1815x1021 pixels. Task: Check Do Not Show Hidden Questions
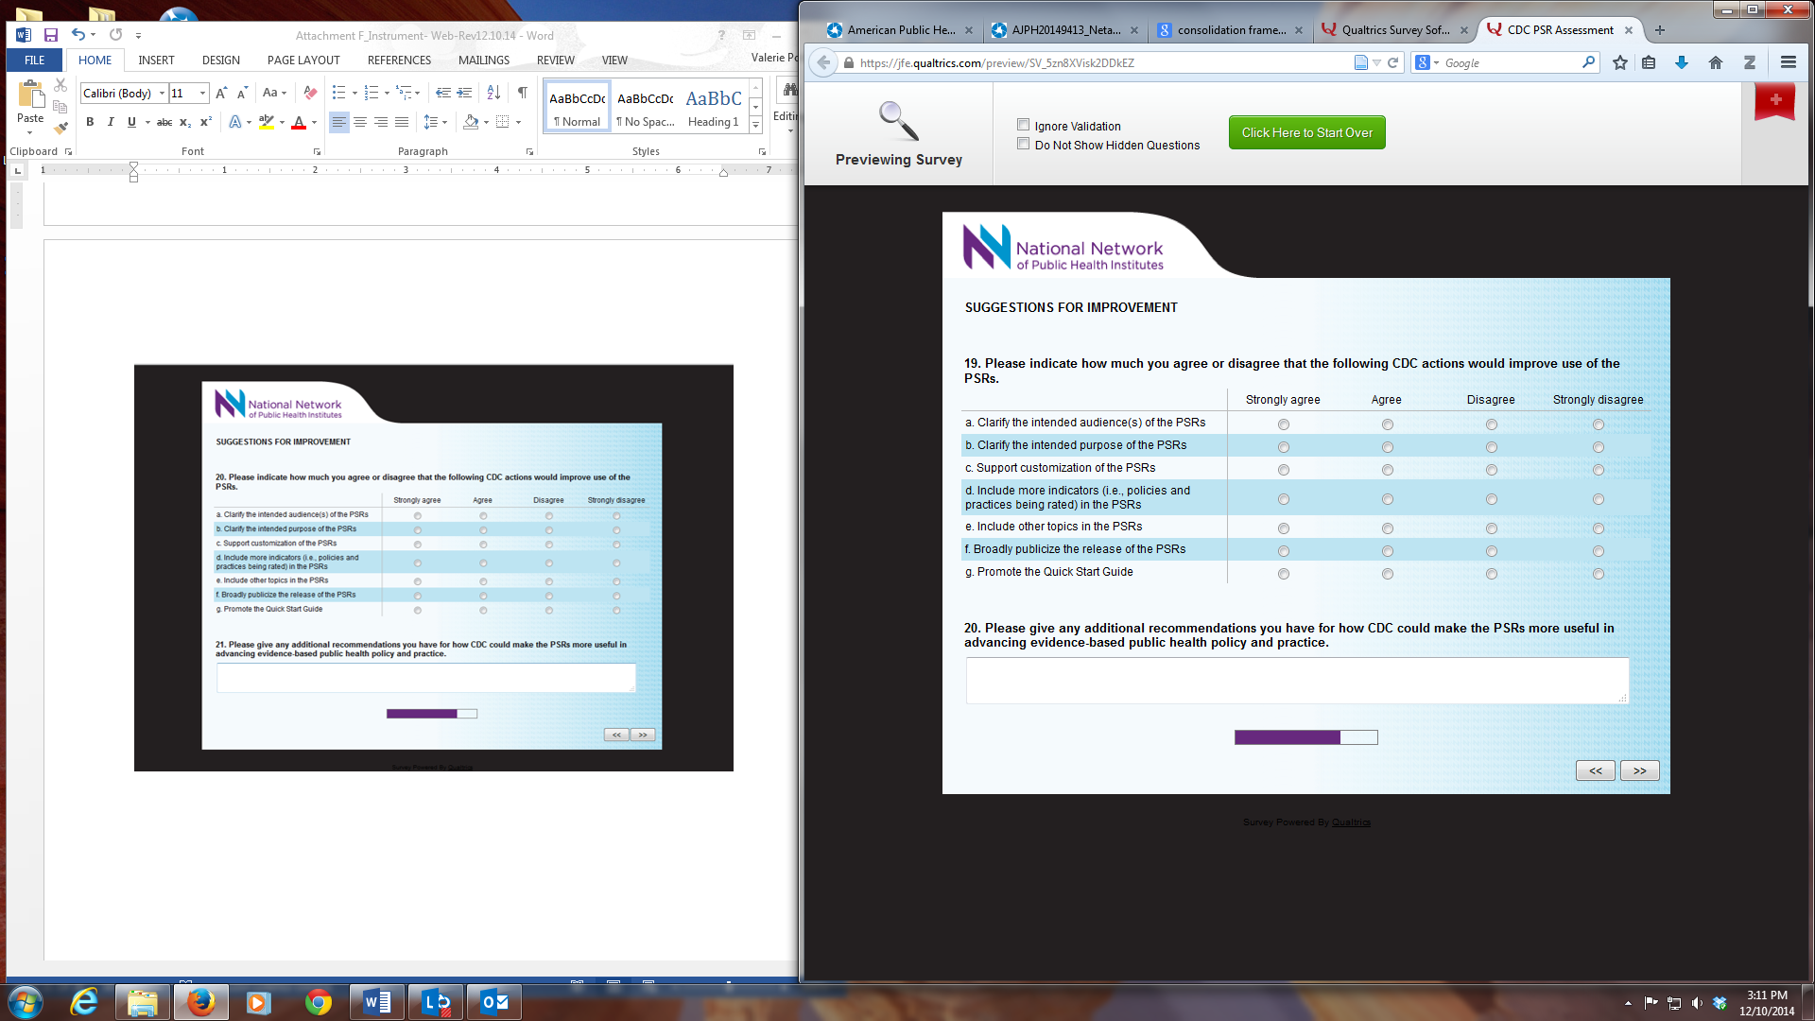(1023, 144)
